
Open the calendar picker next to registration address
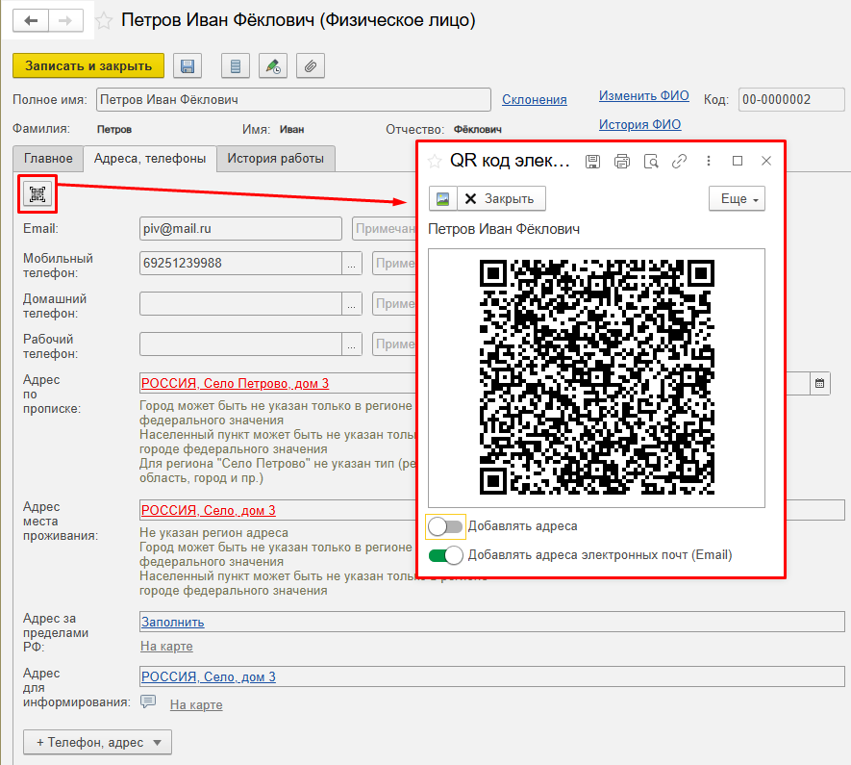[819, 383]
